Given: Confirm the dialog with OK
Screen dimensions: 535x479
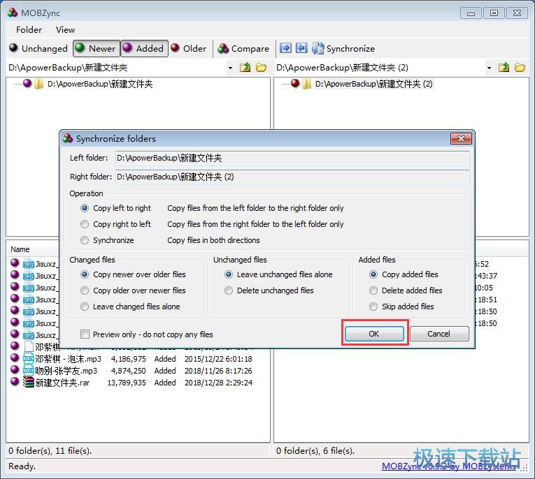Looking at the screenshot, I should [374, 334].
